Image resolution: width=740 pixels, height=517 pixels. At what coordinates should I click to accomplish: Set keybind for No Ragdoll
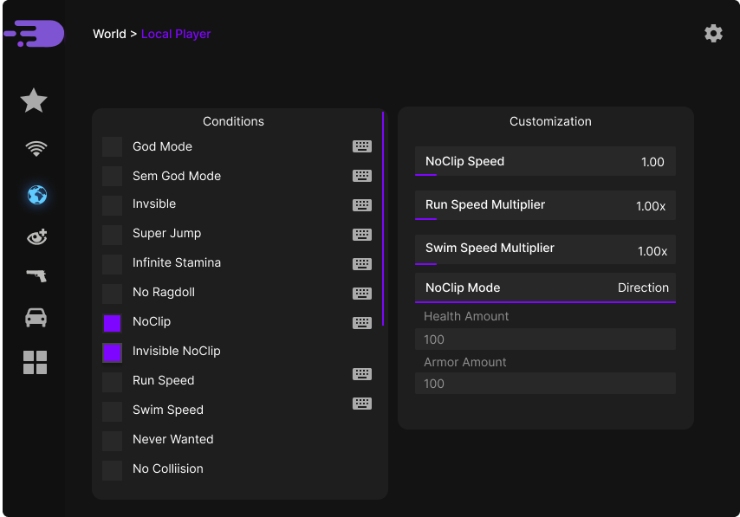362,294
